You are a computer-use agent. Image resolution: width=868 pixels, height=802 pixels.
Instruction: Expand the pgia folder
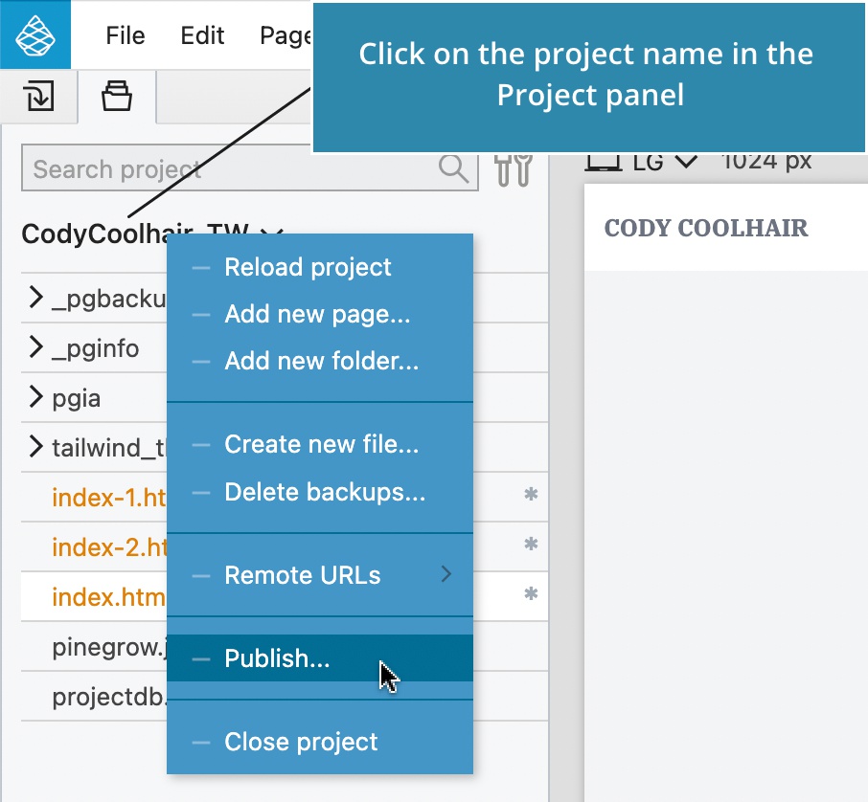click(x=36, y=397)
